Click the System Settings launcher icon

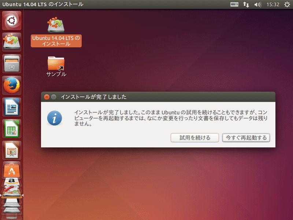[x=12, y=189]
